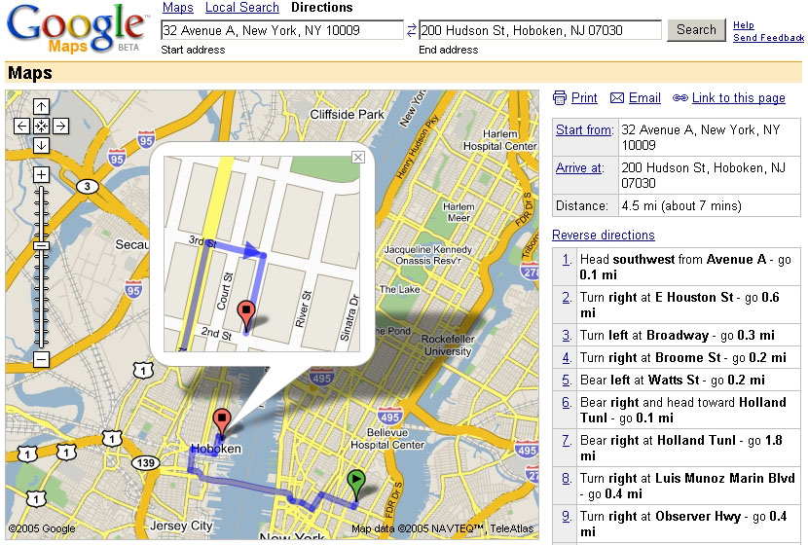
Task: Click the email envelope icon
Action: [x=617, y=98]
